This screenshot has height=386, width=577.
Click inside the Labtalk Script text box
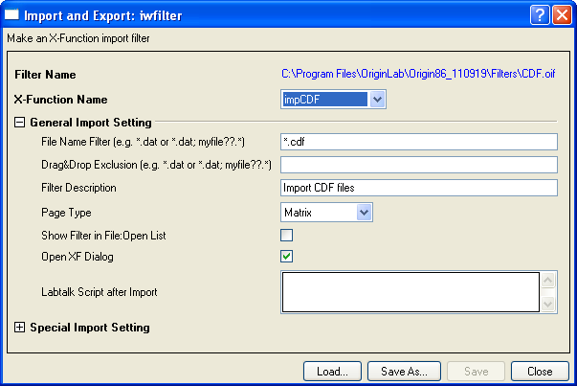410,292
